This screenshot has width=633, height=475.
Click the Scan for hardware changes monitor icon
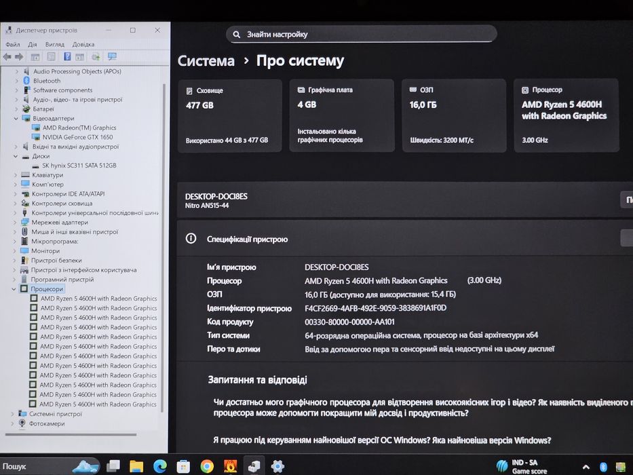112,56
